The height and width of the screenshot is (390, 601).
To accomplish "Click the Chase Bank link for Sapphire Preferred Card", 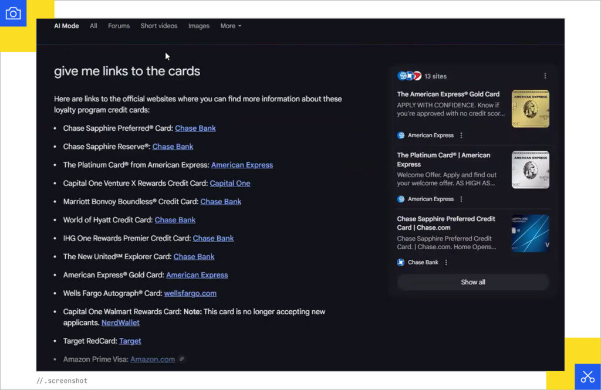I will tap(195, 128).
